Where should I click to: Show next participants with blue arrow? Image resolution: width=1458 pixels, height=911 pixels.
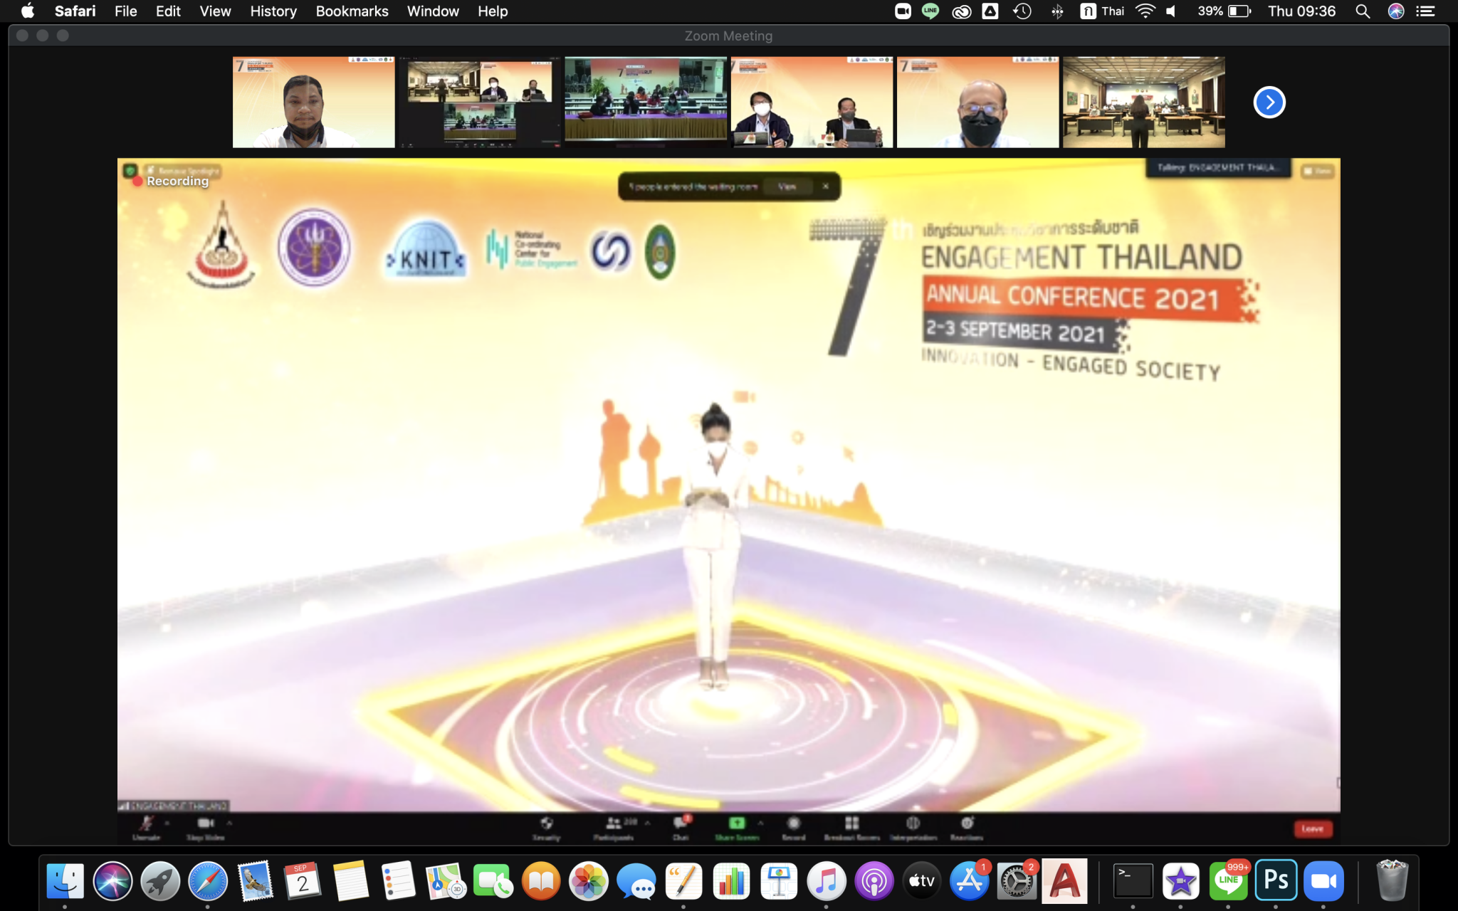pyautogui.click(x=1269, y=102)
